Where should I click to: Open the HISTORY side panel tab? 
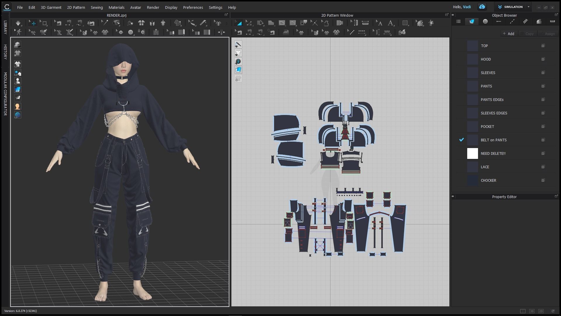coord(5,52)
